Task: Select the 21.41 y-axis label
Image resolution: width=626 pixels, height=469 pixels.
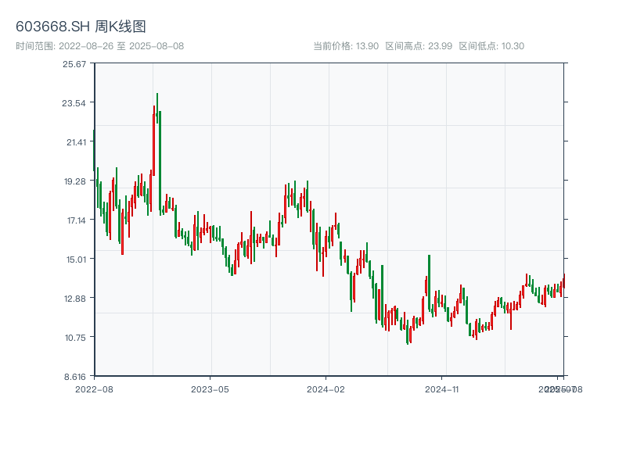Action: (74, 142)
